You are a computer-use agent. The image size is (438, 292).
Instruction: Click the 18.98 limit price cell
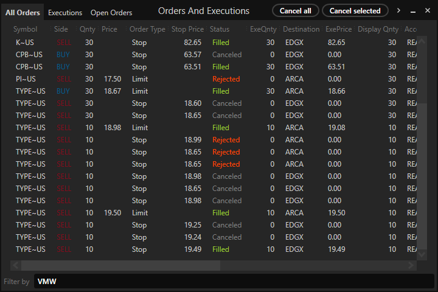point(113,128)
